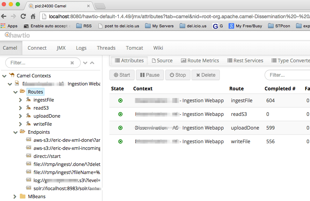
Task: Click the context file icon under Camel Contexts
Action: [17, 83]
